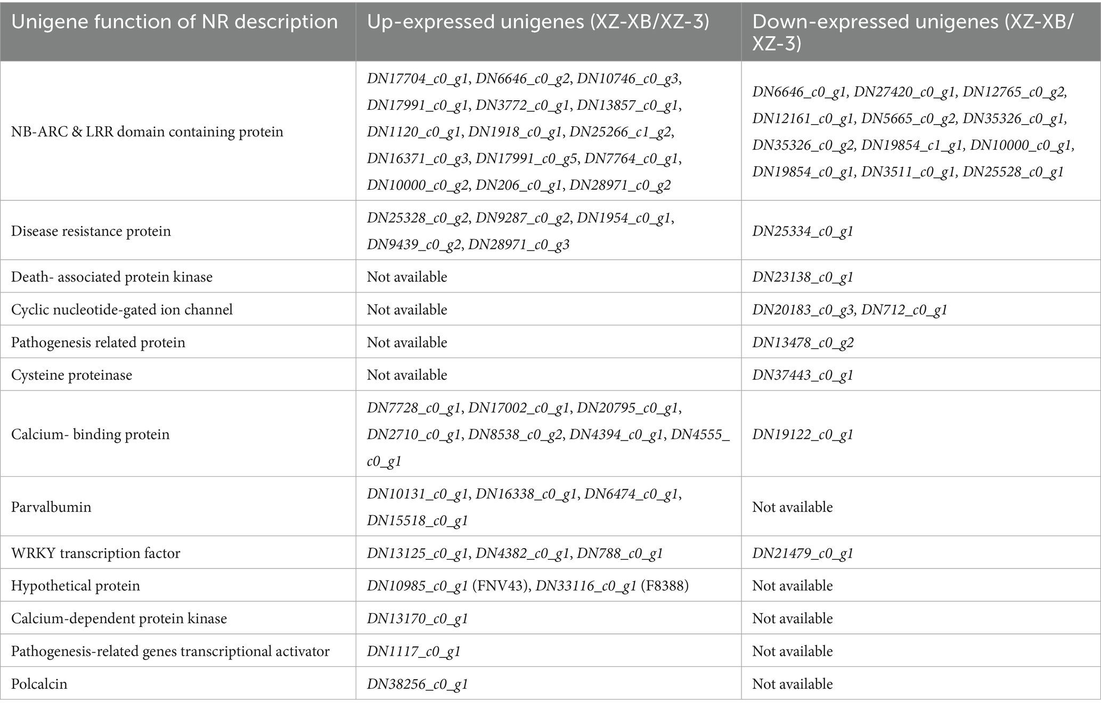Select DN25334_c0_g1 in Disease resistance row
Screen dimensions: 1101x709
(x=803, y=231)
